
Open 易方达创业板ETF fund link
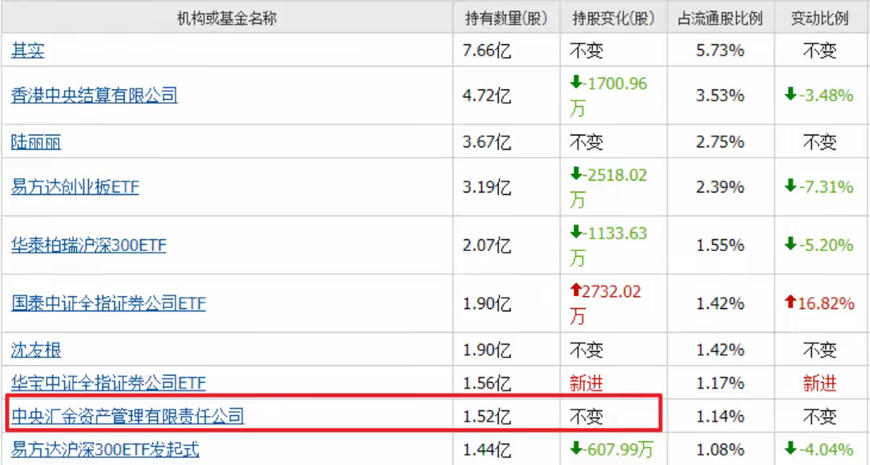tap(75, 187)
